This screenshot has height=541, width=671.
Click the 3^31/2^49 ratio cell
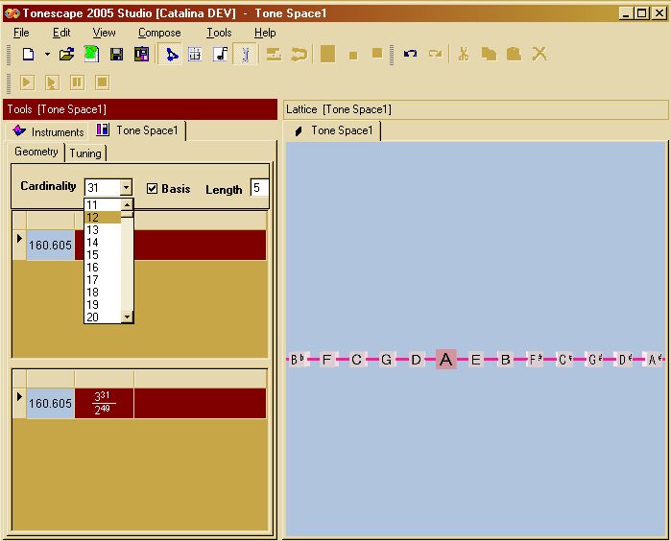(x=104, y=403)
